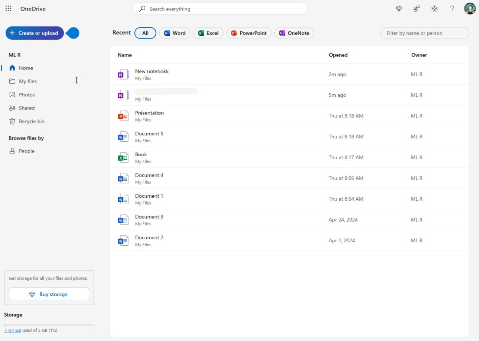The width and height of the screenshot is (479, 341).
Task: Select the All filter pill
Action: [x=145, y=33]
